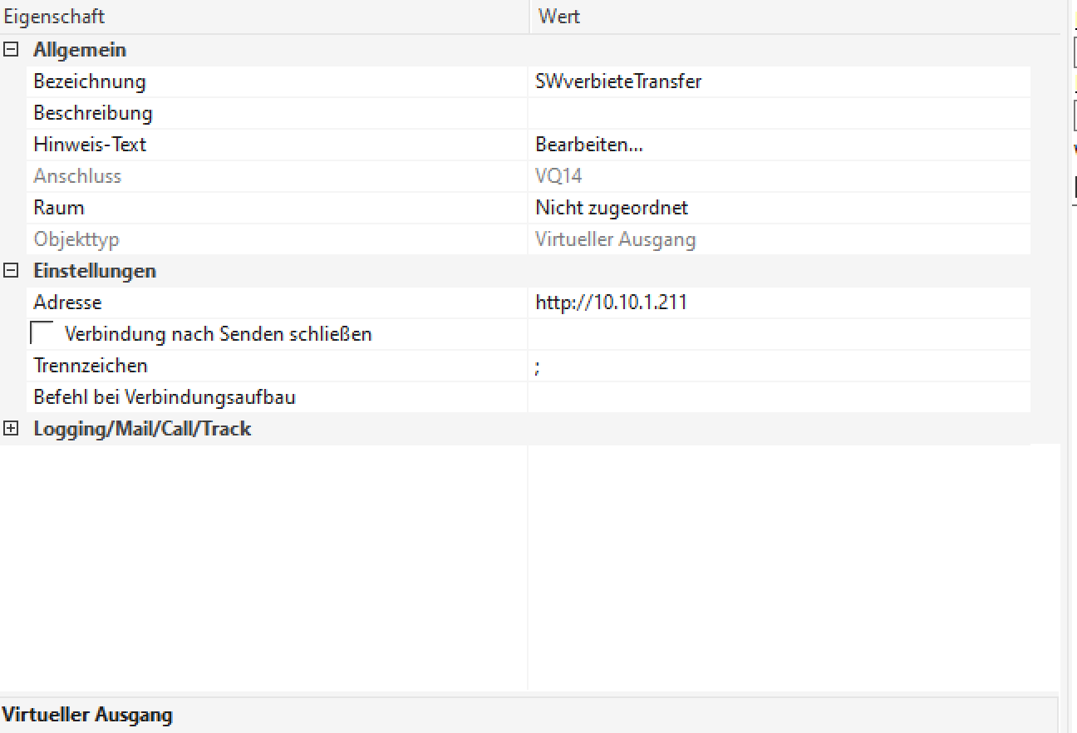
Task: Select the Raum property label
Action: point(59,208)
